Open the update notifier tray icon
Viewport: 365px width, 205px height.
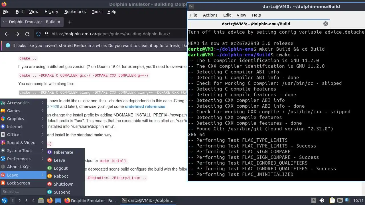pyautogui.click(x=348, y=200)
